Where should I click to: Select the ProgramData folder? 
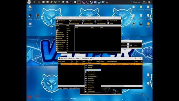click(x=62, y=43)
